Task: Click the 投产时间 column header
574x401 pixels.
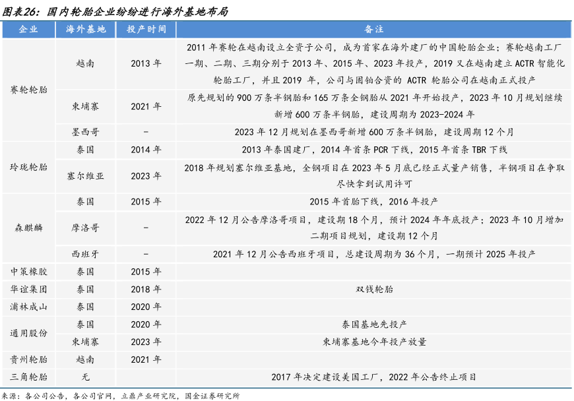Action: (146, 30)
